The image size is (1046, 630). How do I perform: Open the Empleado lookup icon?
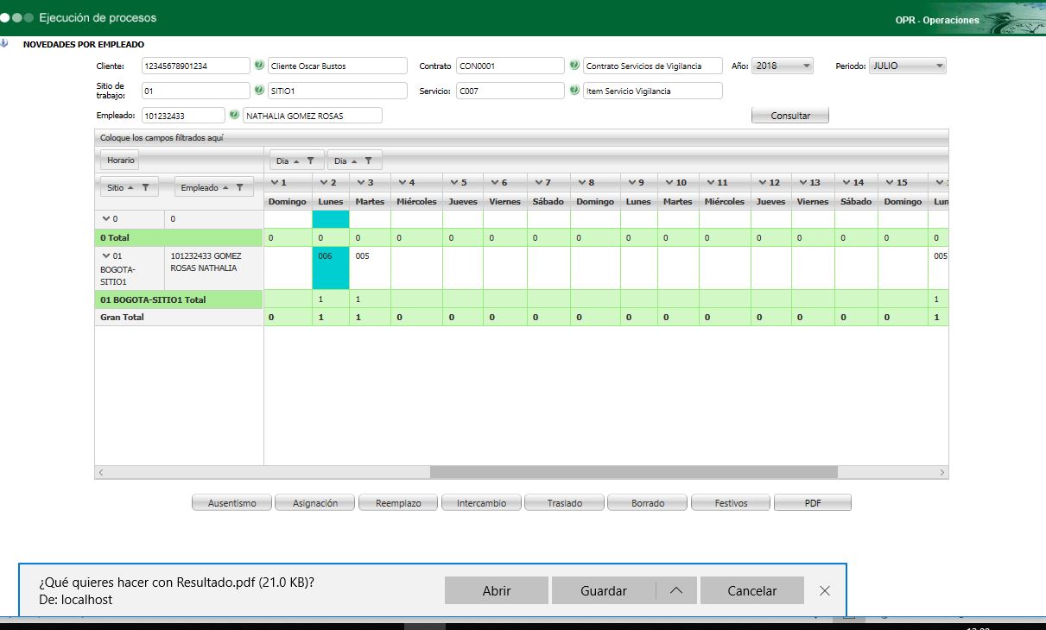[234, 115]
